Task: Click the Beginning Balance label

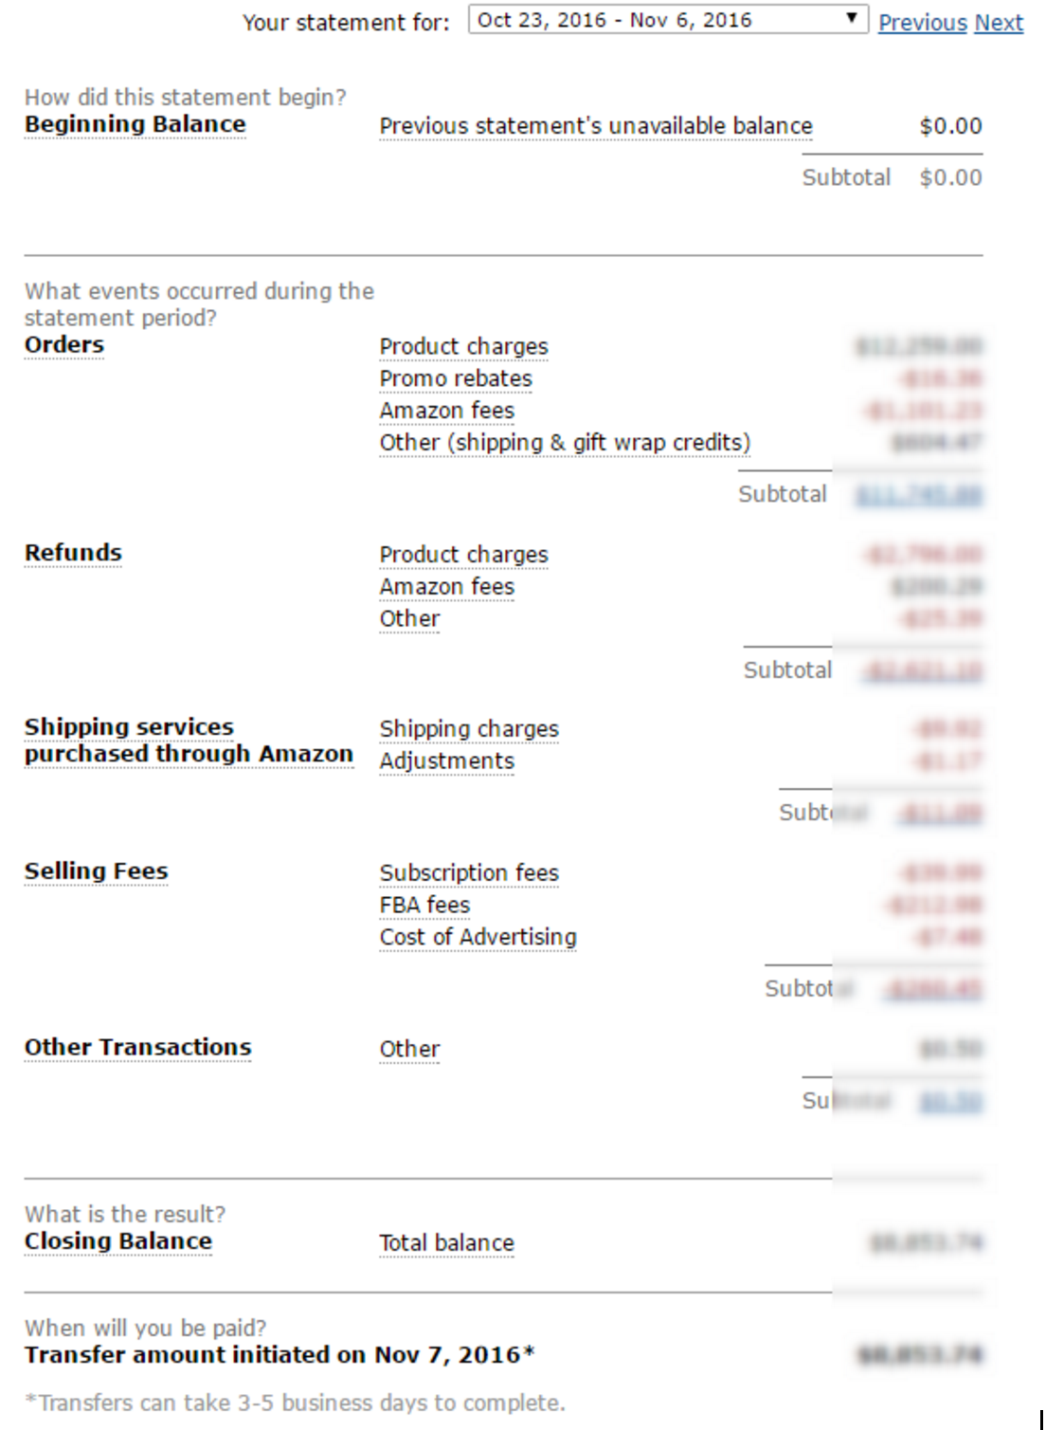Action: coord(135,124)
